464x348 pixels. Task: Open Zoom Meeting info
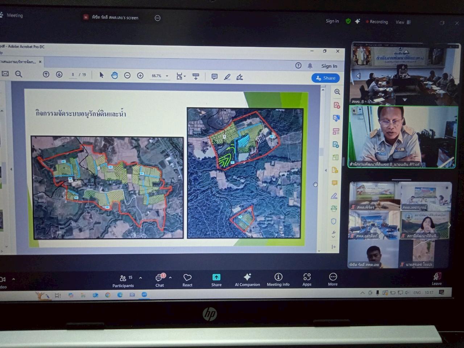(278, 279)
